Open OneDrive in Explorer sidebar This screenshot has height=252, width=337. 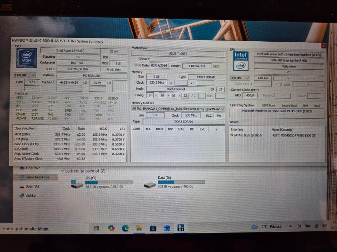pos(30,168)
